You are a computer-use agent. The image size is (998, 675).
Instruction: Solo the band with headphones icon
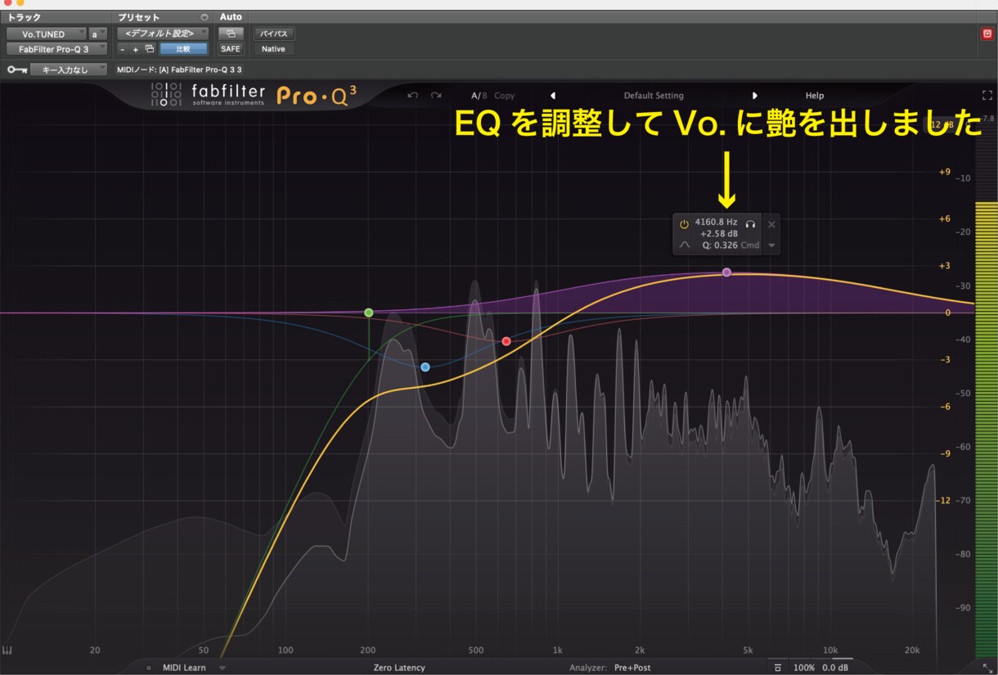coord(750,223)
